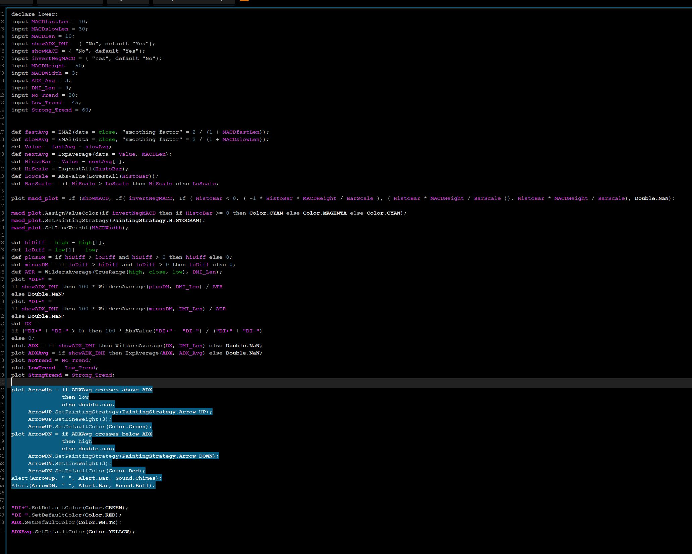Image resolution: width=692 pixels, height=554 pixels.
Task: Click the "def DX =" line
Action: pos(25,323)
